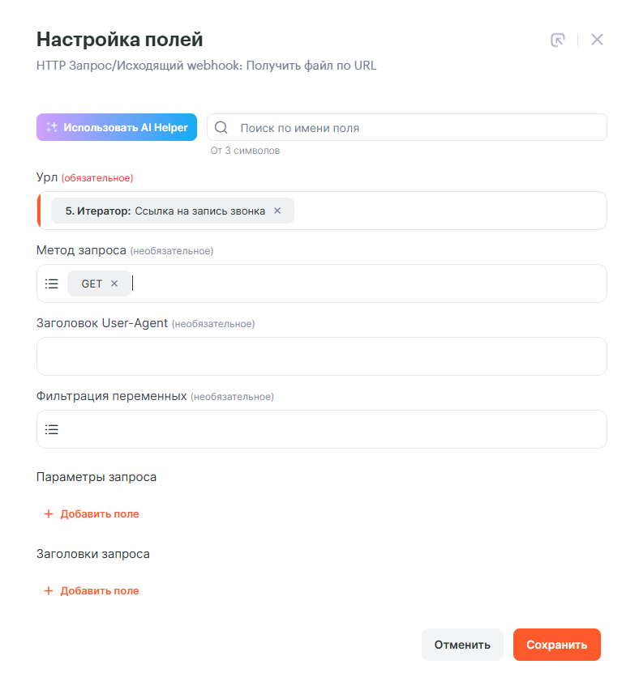Screen dimensions: 639x690
Task: Click the Фильтрация переменных input area
Action: point(332,429)
